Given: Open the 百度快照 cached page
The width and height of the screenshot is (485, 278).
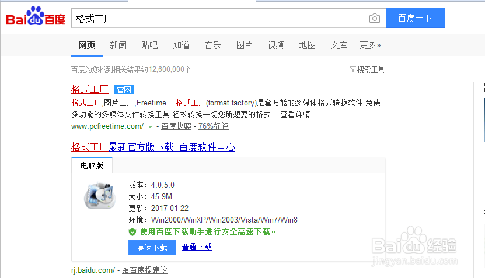Looking at the screenshot, I should tap(176, 126).
